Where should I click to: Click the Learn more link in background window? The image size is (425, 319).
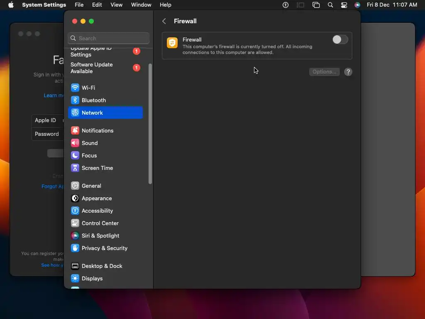coord(54,96)
